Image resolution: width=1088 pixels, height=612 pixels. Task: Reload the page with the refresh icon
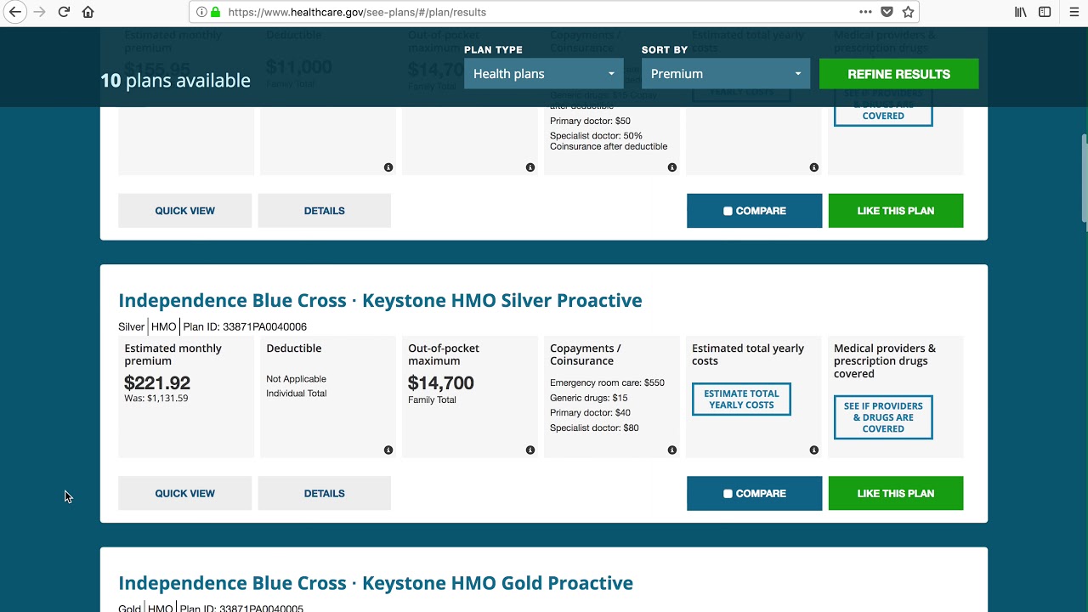[x=64, y=12]
